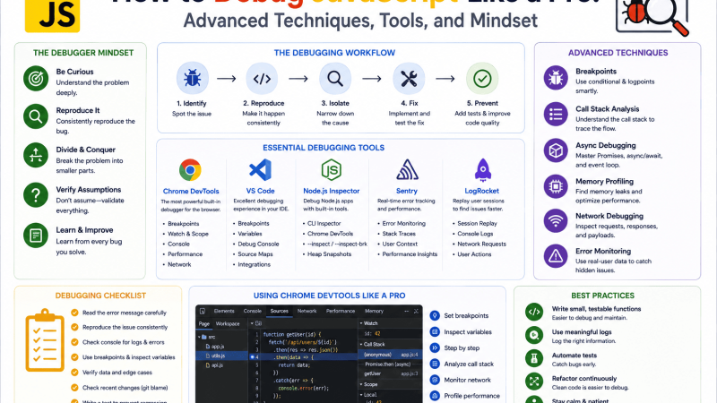Collapse the src folder in file tree

[199, 337]
